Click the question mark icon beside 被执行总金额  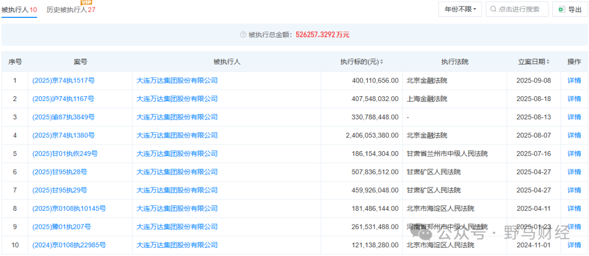243,35
